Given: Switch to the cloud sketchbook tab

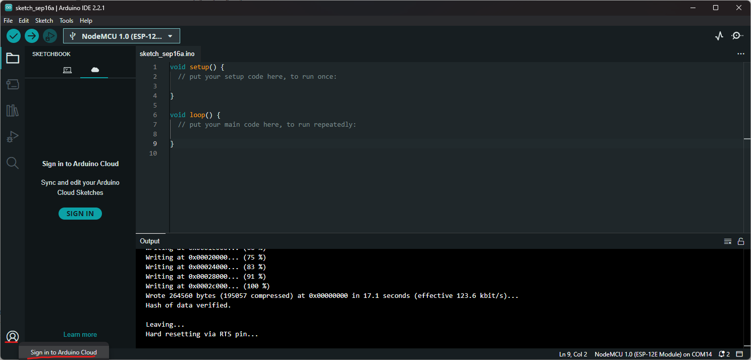Looking at the screenshot, I should tap(95, 70).
